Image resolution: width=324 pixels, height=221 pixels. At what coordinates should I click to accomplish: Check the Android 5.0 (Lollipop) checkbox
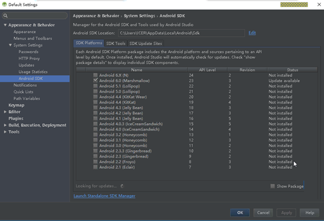coord(96,91)
